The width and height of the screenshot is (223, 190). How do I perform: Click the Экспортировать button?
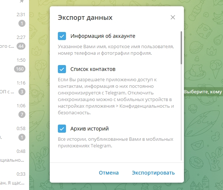[153, 173]
